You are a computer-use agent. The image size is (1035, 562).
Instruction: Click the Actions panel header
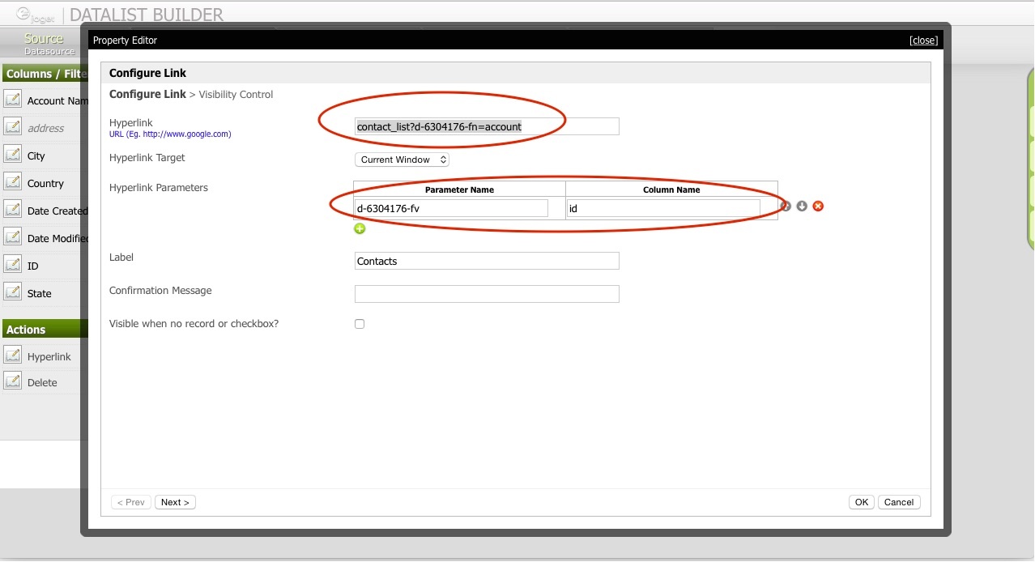45,329
